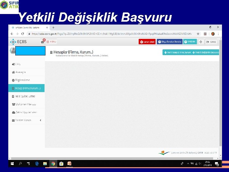The height and width of the screenshot is (172, 229).
Task: Expand Yardım Masası submenu chevron
Action: pyautogui.click(x=41, y=120)
